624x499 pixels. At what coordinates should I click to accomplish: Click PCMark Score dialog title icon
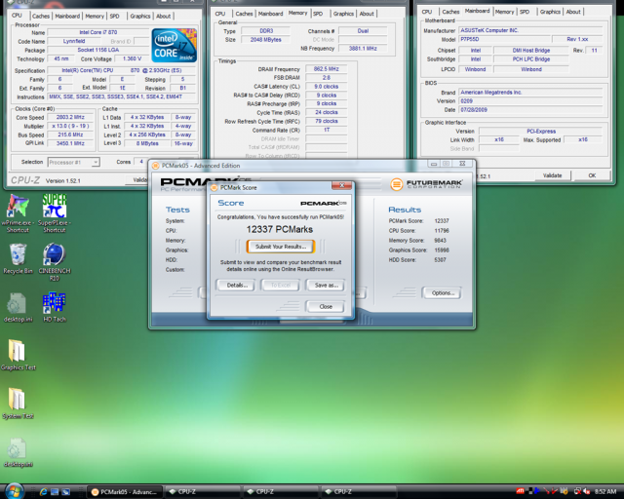(x=214, y=187)
